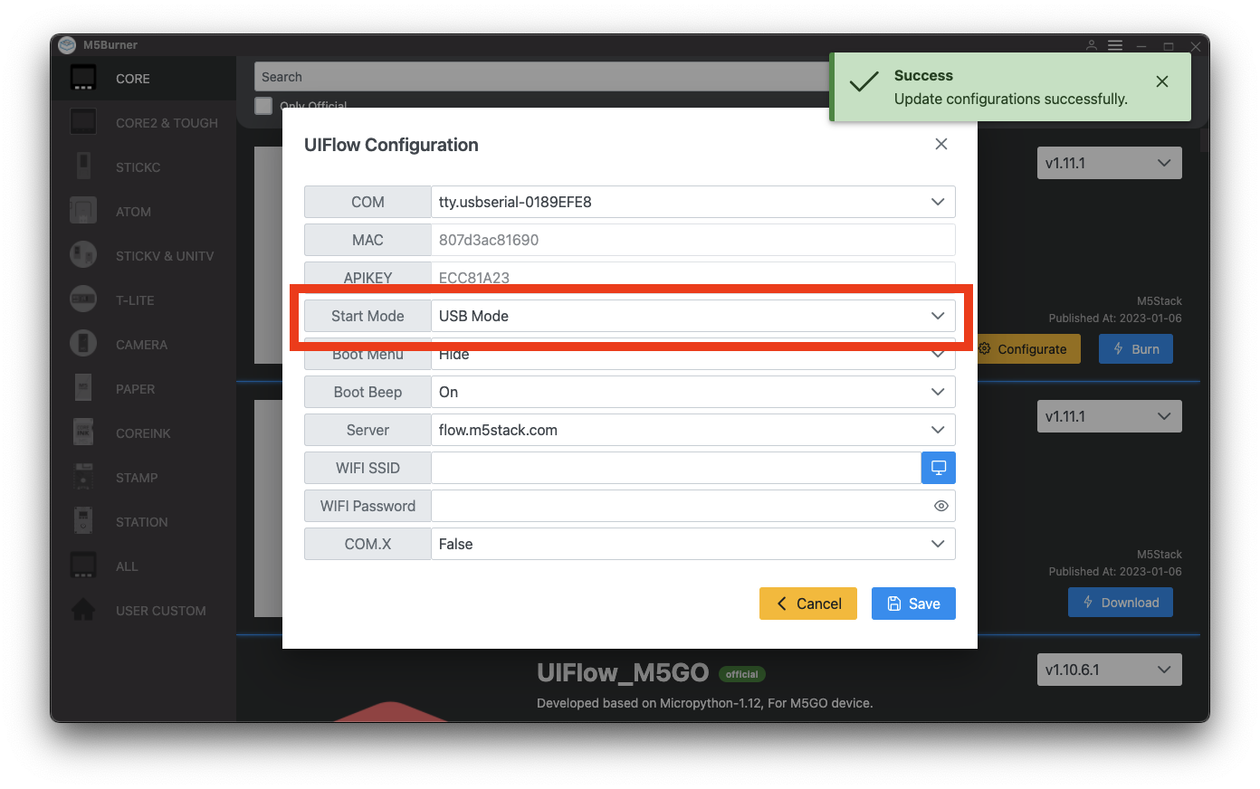
Task: Click the WIFI SSID monitor icon button
Action: point(938,468)
